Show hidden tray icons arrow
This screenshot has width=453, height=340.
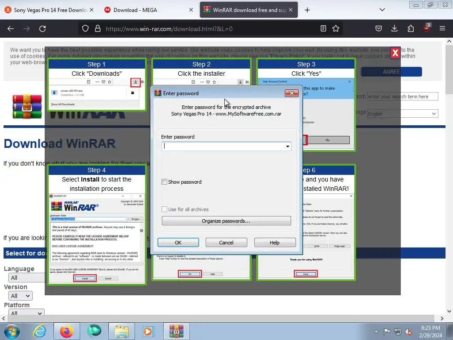376,332
